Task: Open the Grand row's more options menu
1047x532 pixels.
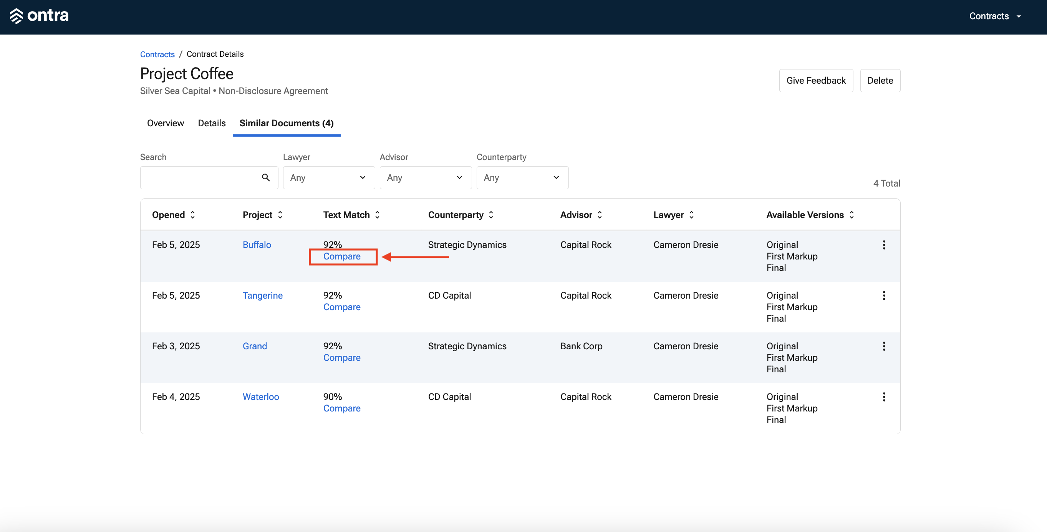Action: 884,346
